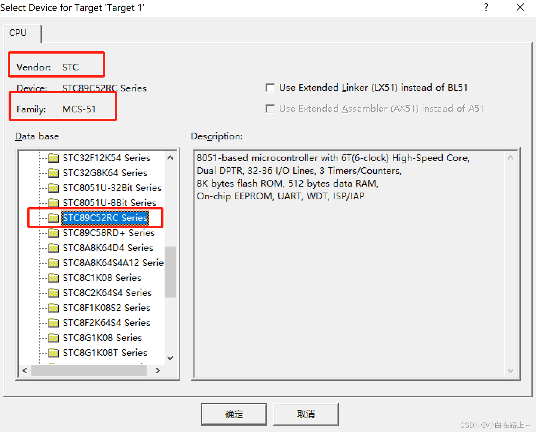536x432 pixels.
Task: Select STC8G1K08T Series device
Action: [x=105, y=353]
